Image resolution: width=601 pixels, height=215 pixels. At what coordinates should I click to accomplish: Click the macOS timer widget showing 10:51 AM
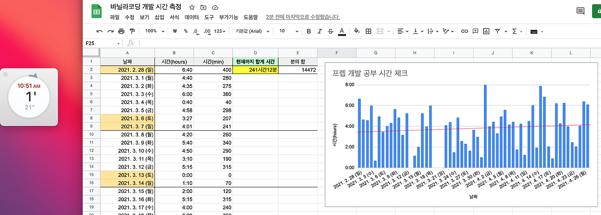[29, 97]
